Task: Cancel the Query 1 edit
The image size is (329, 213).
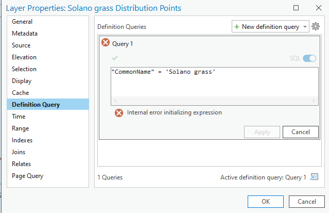Action: (x=300, y=132)
